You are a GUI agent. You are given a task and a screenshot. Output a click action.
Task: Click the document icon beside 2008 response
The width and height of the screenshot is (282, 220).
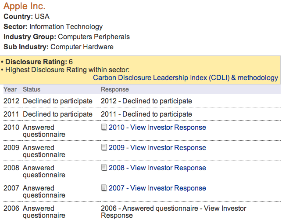104,168
